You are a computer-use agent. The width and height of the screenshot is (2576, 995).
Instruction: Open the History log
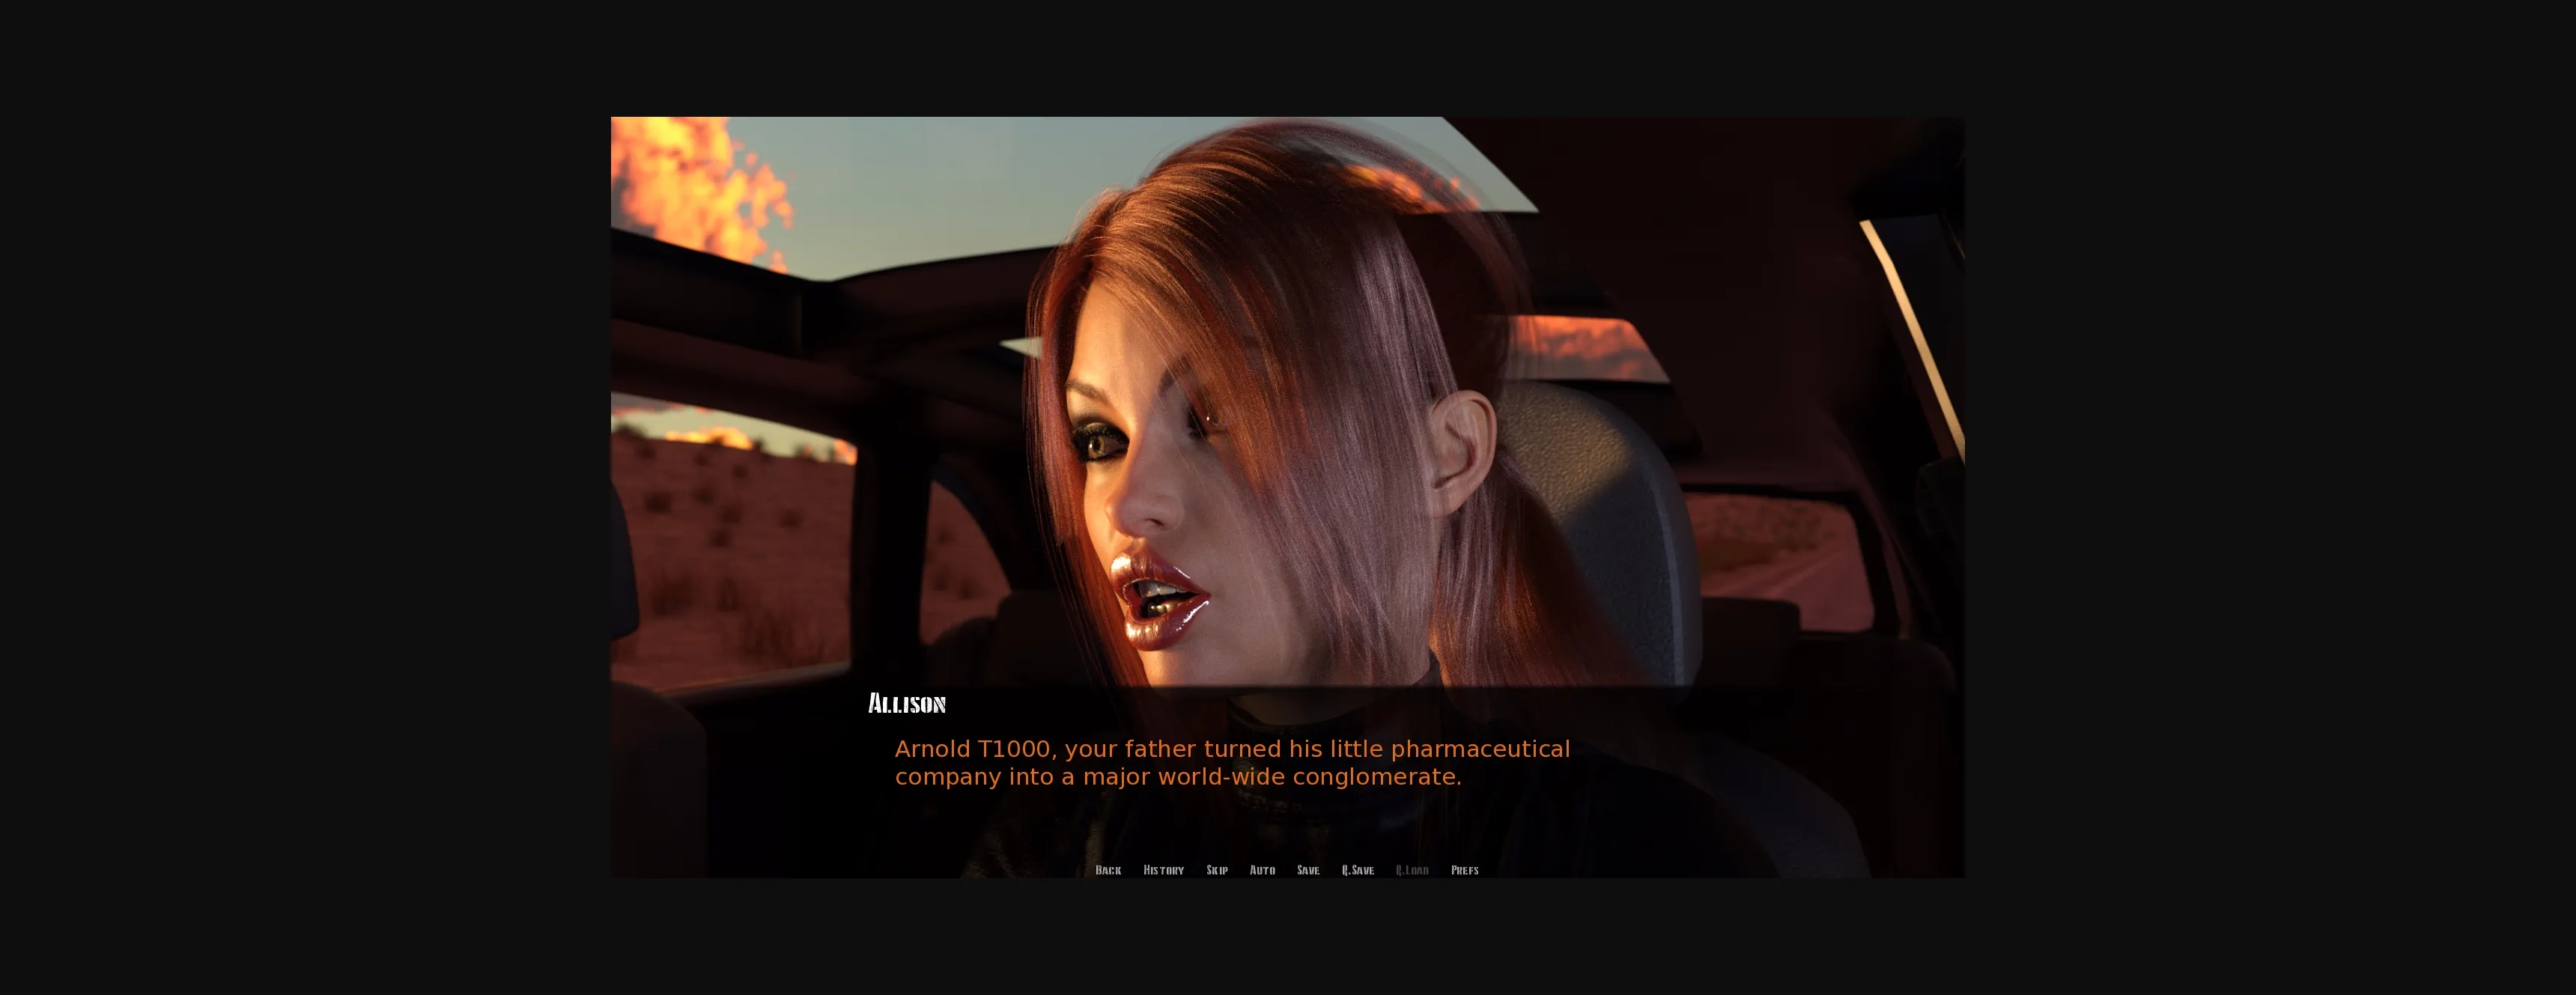tap(1163, 870)
